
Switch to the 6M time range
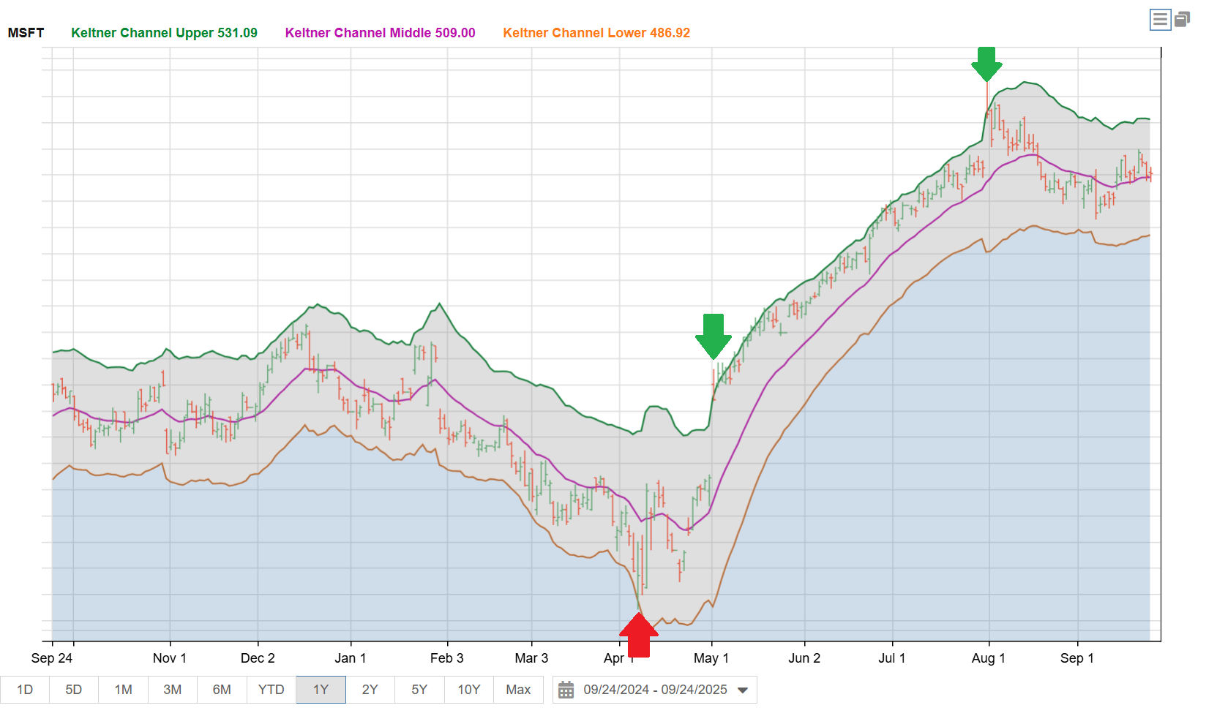[222, 690]
